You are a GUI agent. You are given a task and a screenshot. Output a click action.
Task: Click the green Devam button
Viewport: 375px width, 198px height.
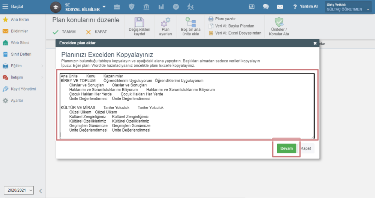(x=286, y=148)
